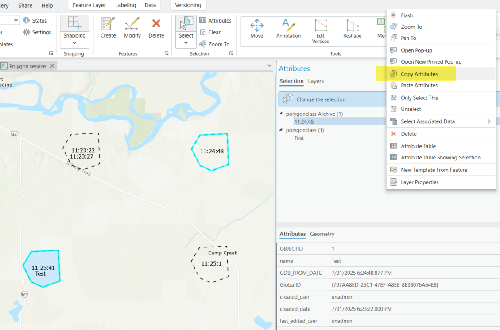The width and height of the screenshot is (500, 330).
Task: Switch to the Labeling ribbon tab
Action: click(x=126, y=5)
